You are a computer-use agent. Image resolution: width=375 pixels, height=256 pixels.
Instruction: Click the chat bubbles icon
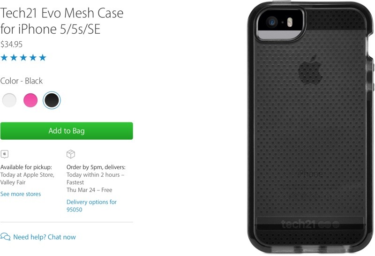5,237
